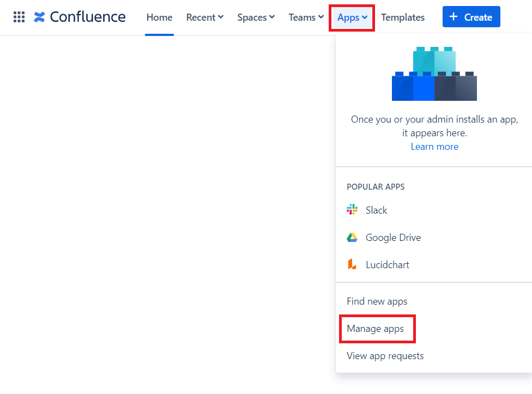Screen dimensions: 532x394
Task: Follow the Learn more link
Action: tap(434, 147)
